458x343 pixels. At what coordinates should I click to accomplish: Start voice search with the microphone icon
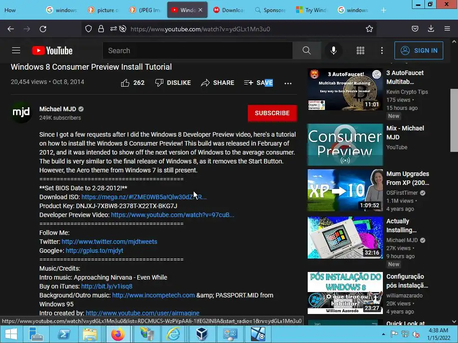334,50
